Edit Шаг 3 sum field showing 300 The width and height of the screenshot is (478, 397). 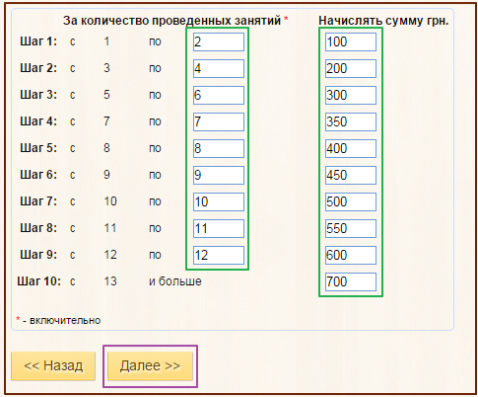[x=351, y=95]
